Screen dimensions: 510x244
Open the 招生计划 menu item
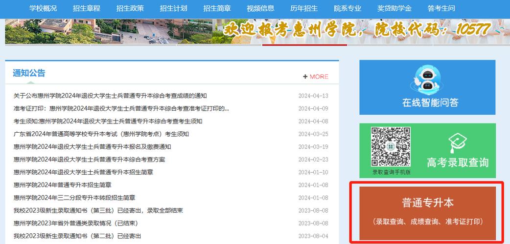click(x=173, y=8)
